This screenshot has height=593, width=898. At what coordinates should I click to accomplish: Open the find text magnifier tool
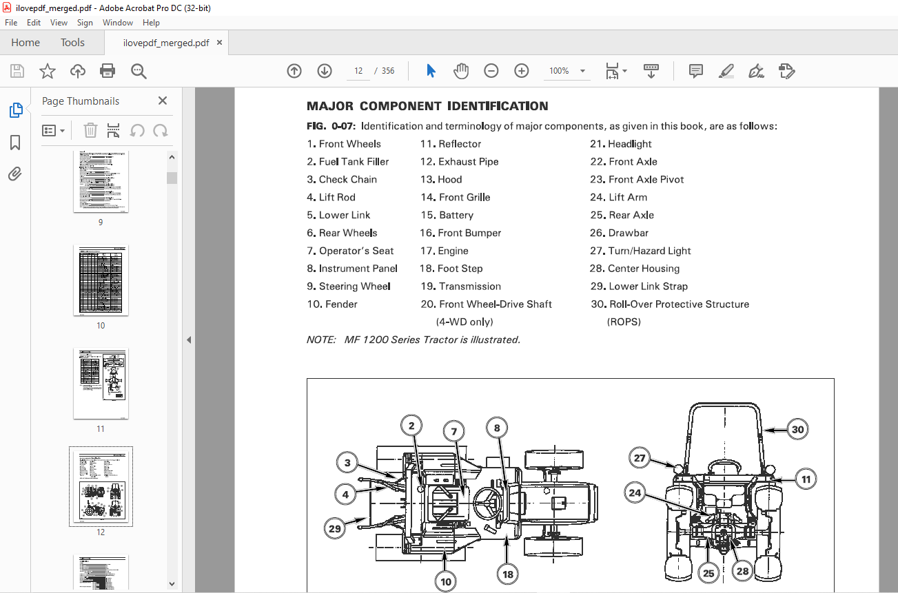[x=139, y=71]
